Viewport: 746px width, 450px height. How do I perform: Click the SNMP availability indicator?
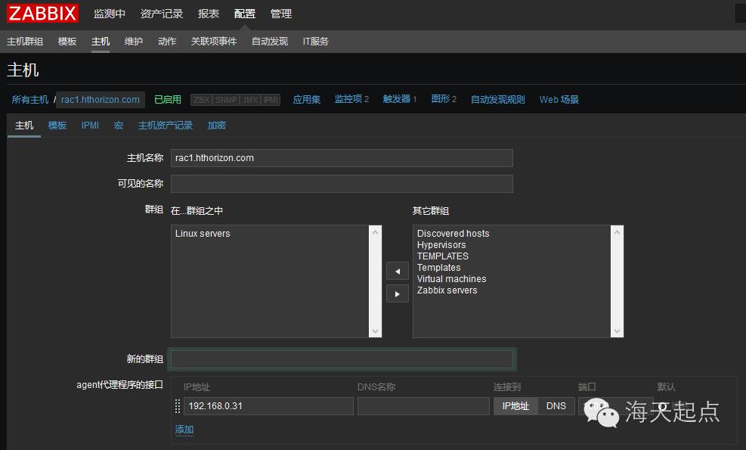[x=226, y=100]
